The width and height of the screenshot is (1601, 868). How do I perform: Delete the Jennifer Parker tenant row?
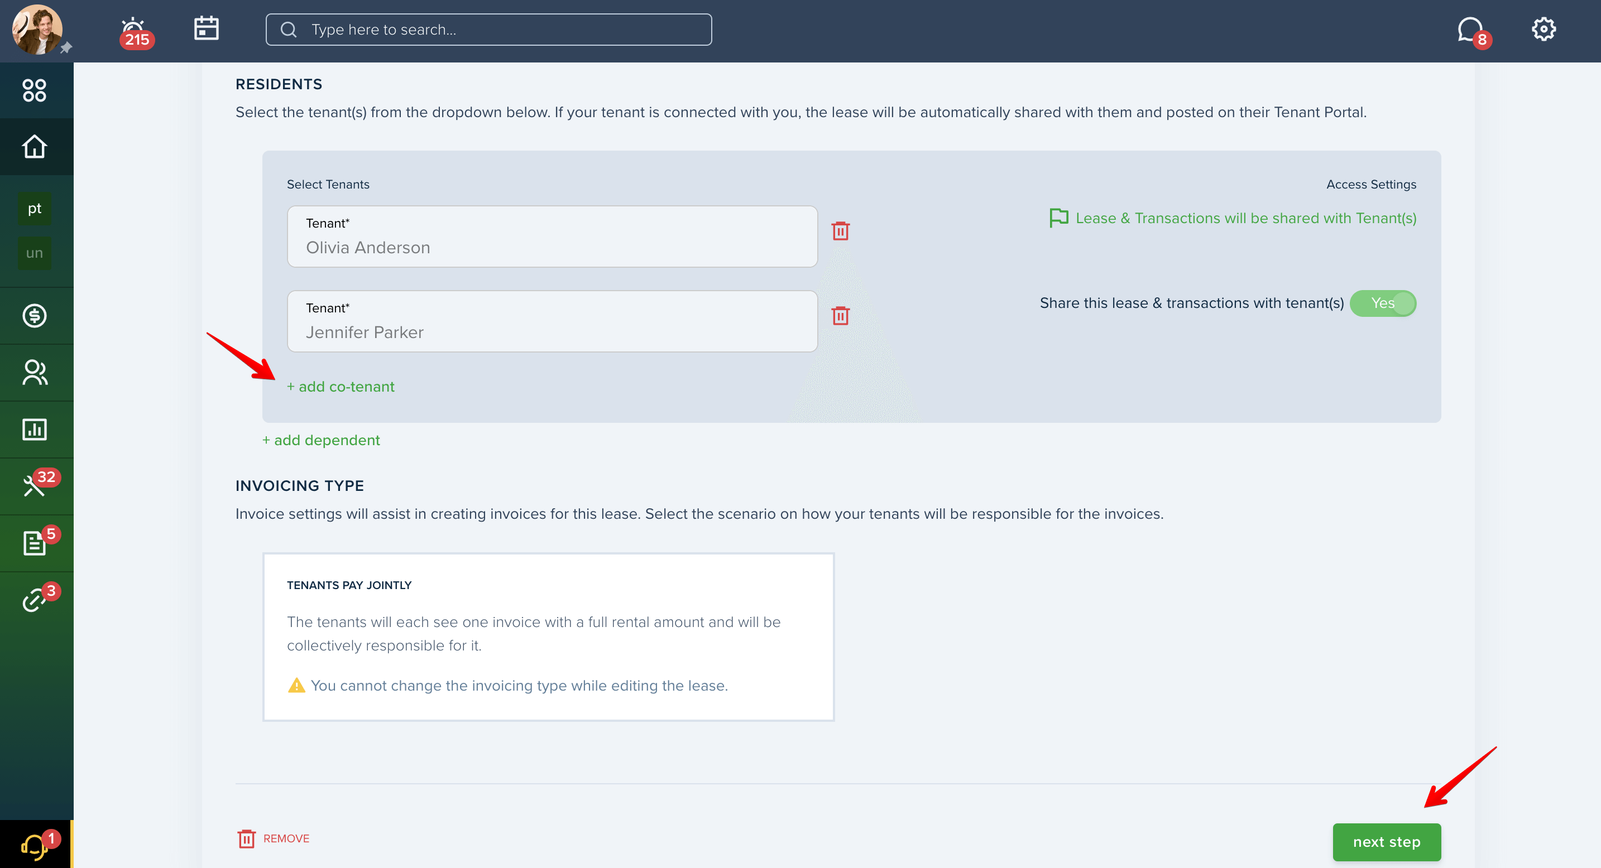[840, 315]
